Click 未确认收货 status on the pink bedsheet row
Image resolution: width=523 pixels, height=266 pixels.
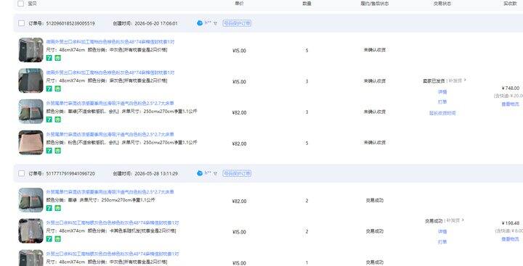click(375, 143)
